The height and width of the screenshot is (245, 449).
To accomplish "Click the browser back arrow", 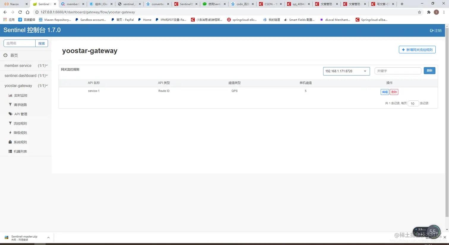I will [x=5, y=12].
